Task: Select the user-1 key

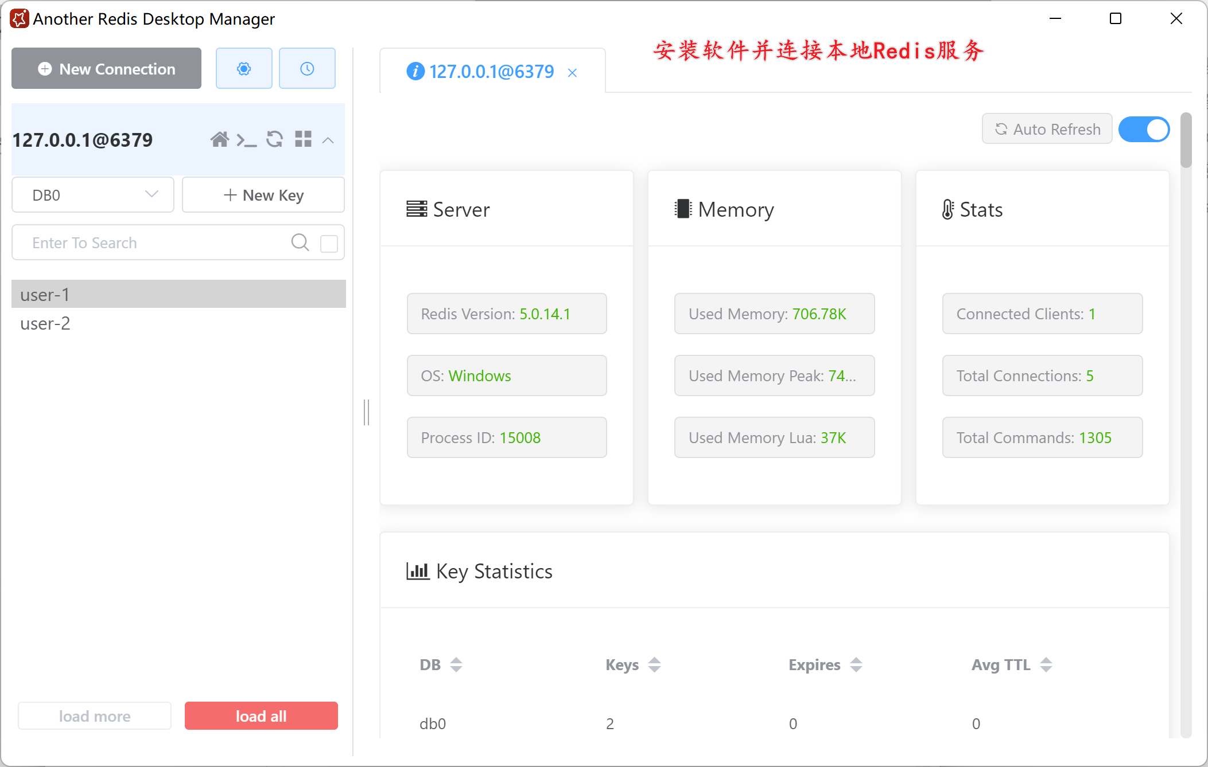Action: coord(178,294)
